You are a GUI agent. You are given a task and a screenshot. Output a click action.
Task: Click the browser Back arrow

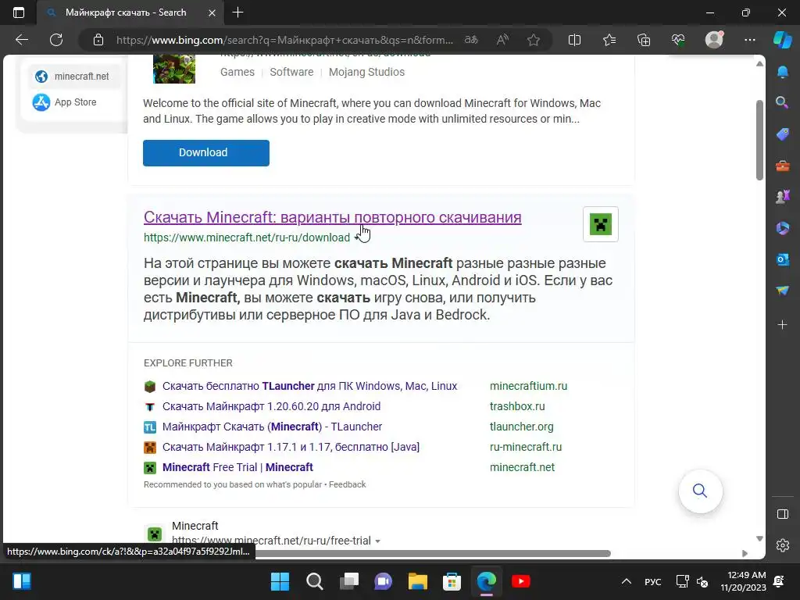click(21, 40)
